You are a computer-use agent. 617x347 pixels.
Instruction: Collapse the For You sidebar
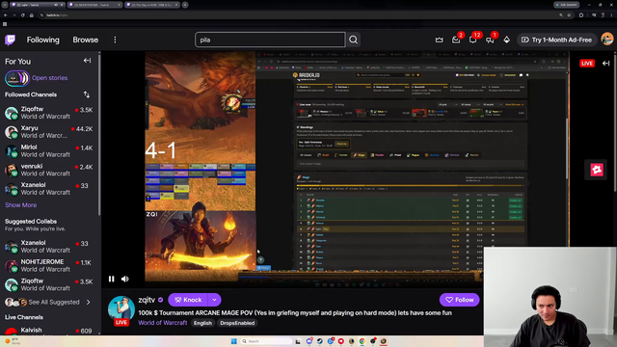87,61
